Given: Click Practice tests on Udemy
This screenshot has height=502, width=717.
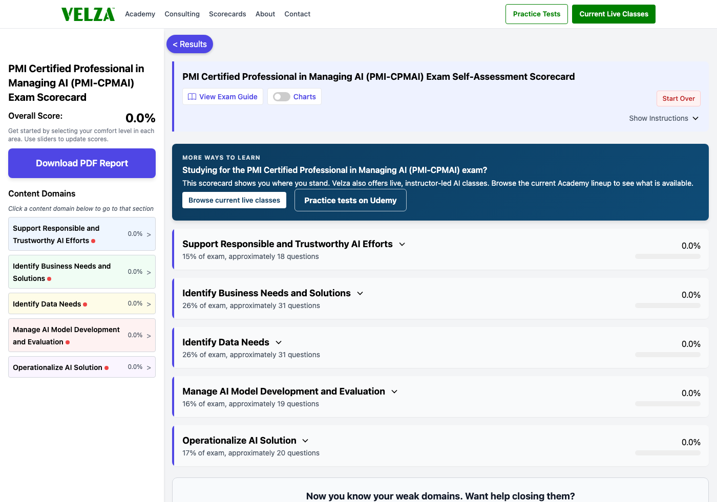Looking at the screenshot, I should click(350, 200).
